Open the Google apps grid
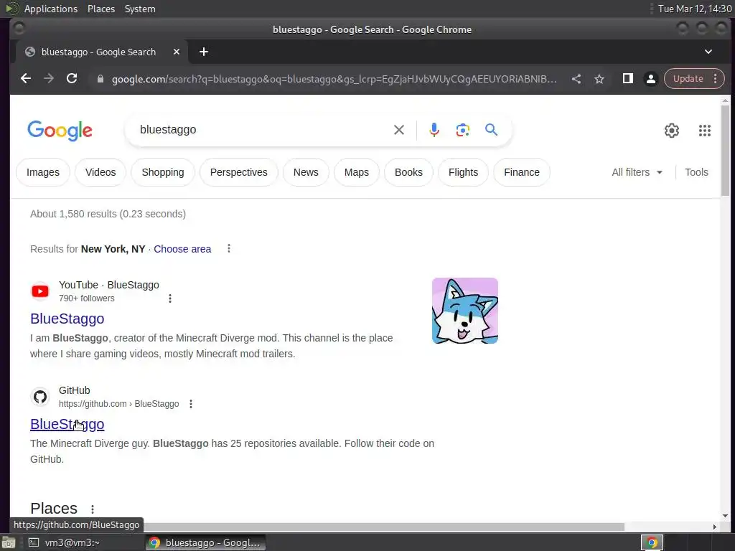 point(705,131)
